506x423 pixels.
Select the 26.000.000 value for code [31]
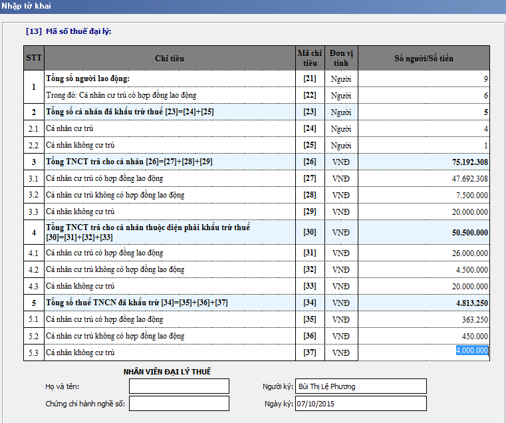coord(424,253)
